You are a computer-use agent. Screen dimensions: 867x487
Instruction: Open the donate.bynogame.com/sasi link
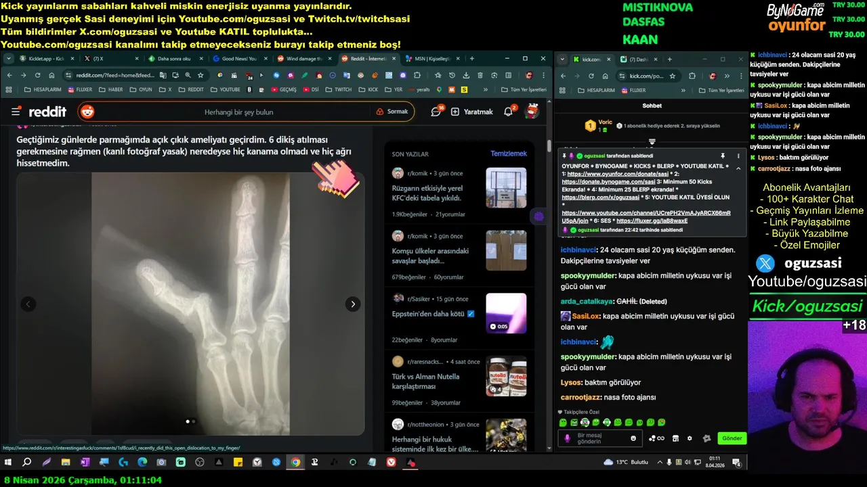pos(608,182)
